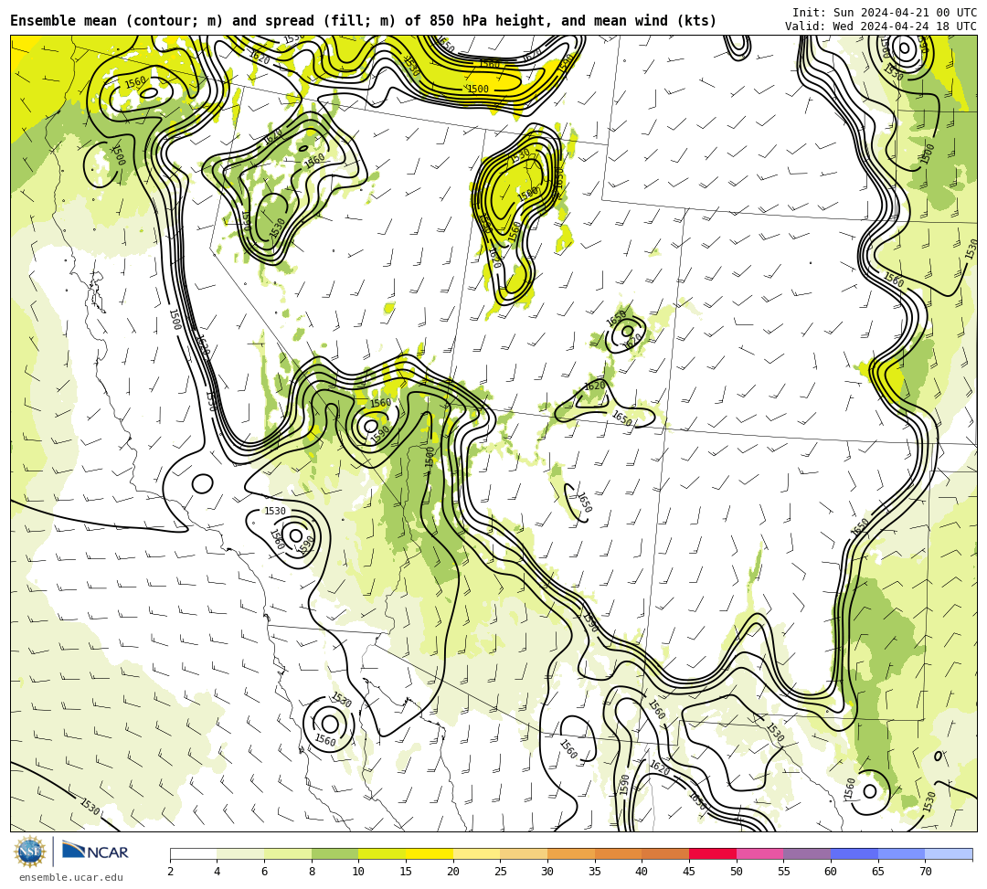Select the yellow 15–20 colorbar swatch
987x889 pixels.
point(430,853)
